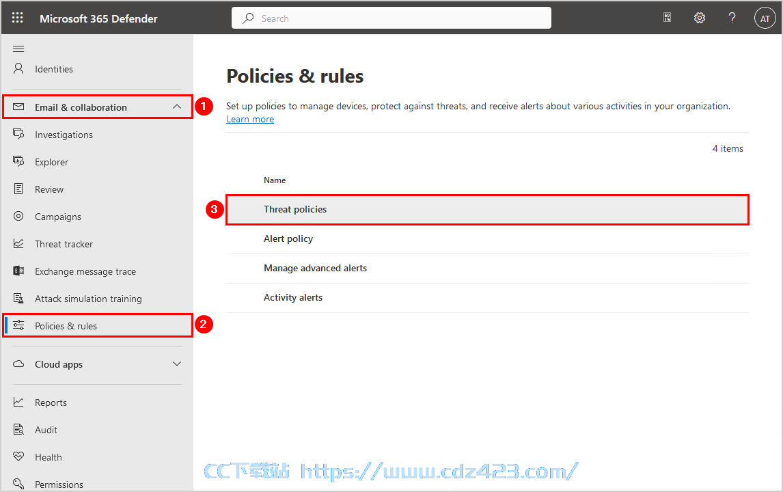
Task: Open the AT account avatar
Action: coord(765,18)
